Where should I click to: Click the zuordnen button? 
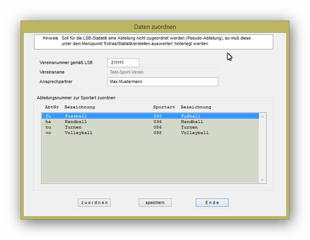(x=94, y=202)
